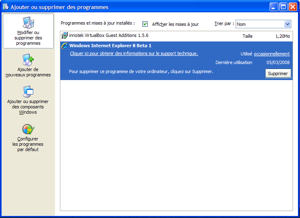Viewport: 300px width, 218px height.
Task: Open the Ajouter de nouveaux programmes icon
Action: coord(28,60)
